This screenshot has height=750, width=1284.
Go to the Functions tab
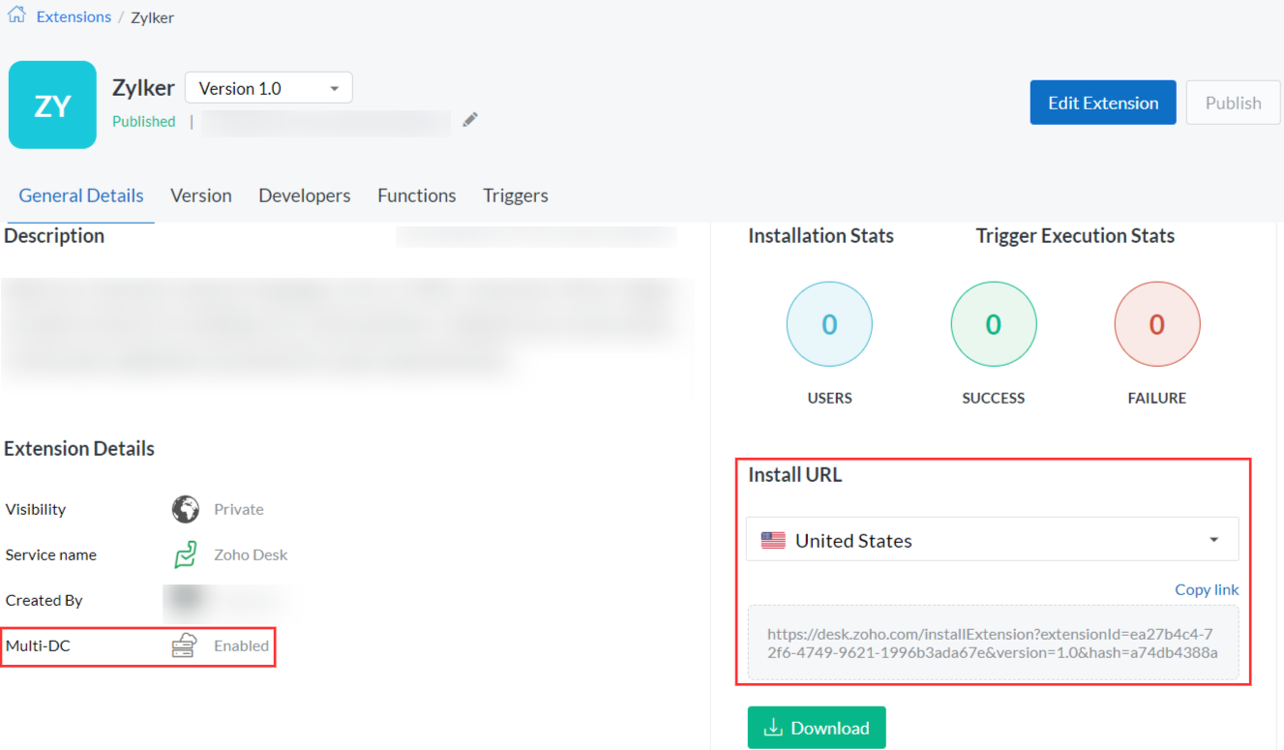point(416,195)
